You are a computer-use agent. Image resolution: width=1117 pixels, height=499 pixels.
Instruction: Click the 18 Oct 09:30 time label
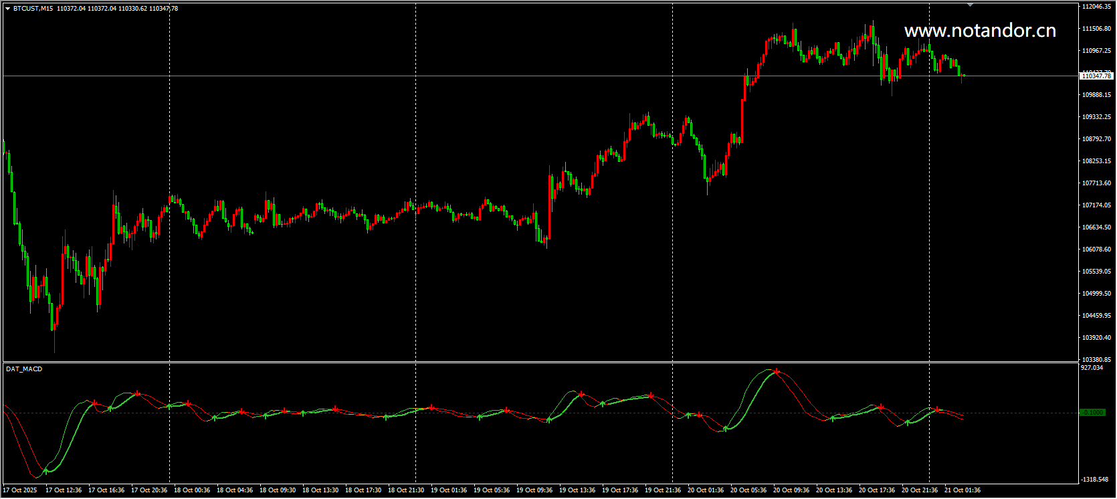tap(278, 490)
